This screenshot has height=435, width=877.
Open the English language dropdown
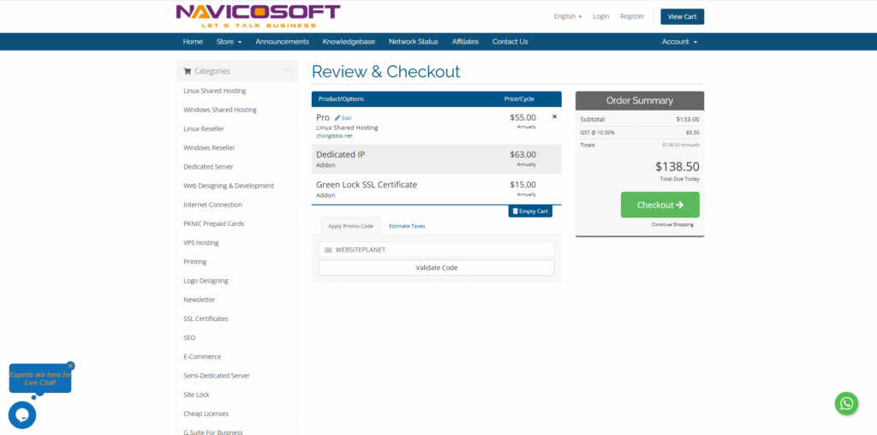coord(567,16)
